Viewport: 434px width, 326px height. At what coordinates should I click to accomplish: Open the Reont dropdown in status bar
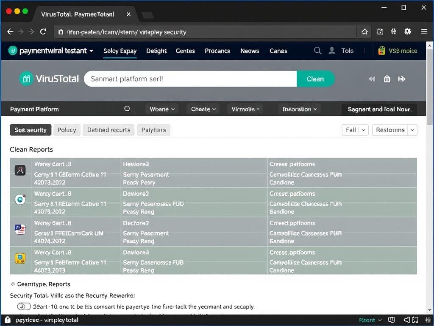(370, 320)
